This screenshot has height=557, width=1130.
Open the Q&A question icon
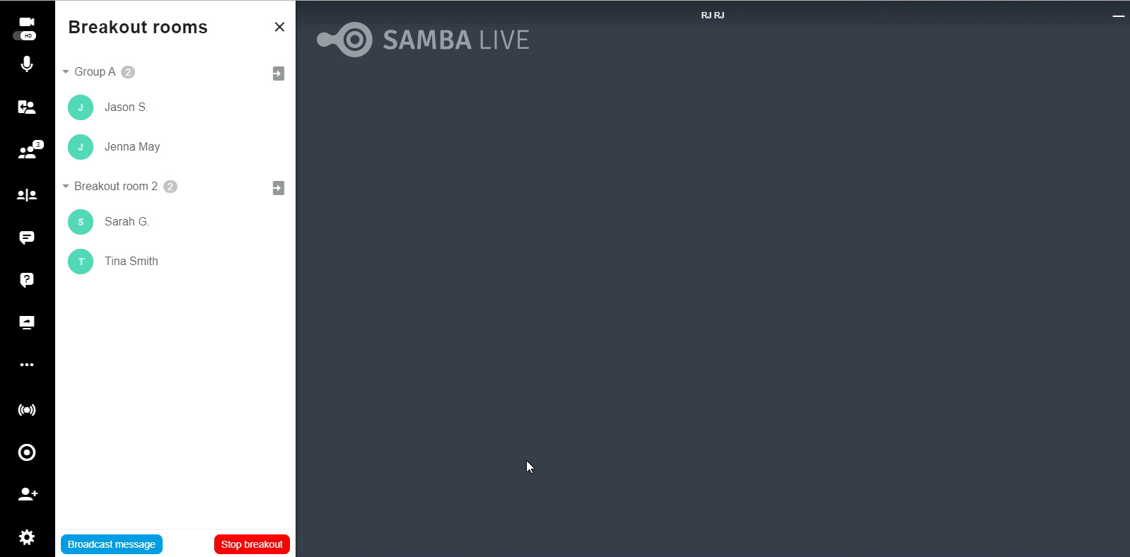(x=27, y=280)
